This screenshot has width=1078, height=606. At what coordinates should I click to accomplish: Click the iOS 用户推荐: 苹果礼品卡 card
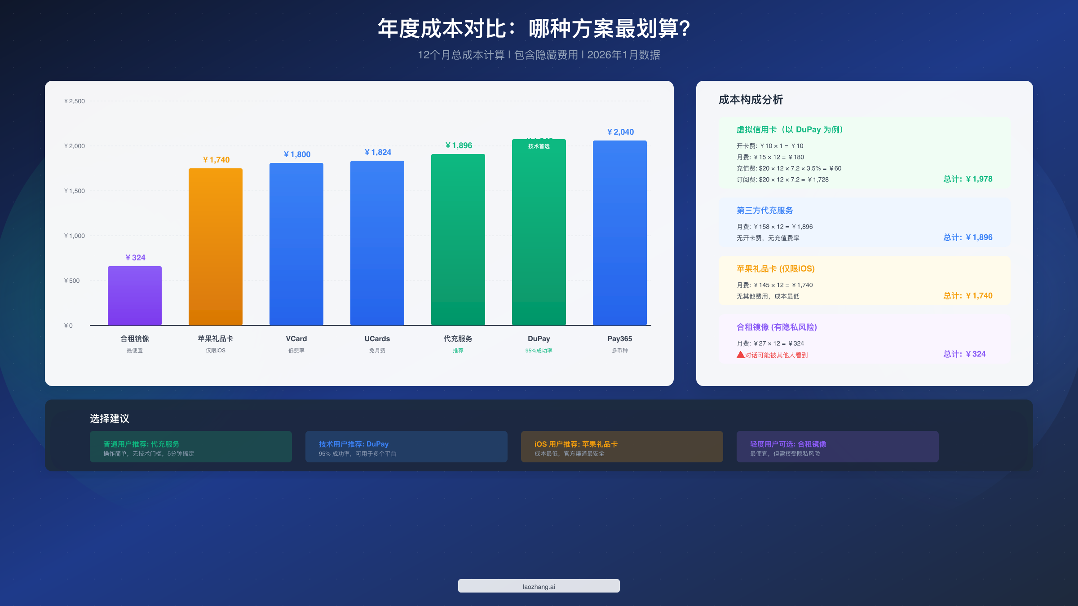[621, 446]
